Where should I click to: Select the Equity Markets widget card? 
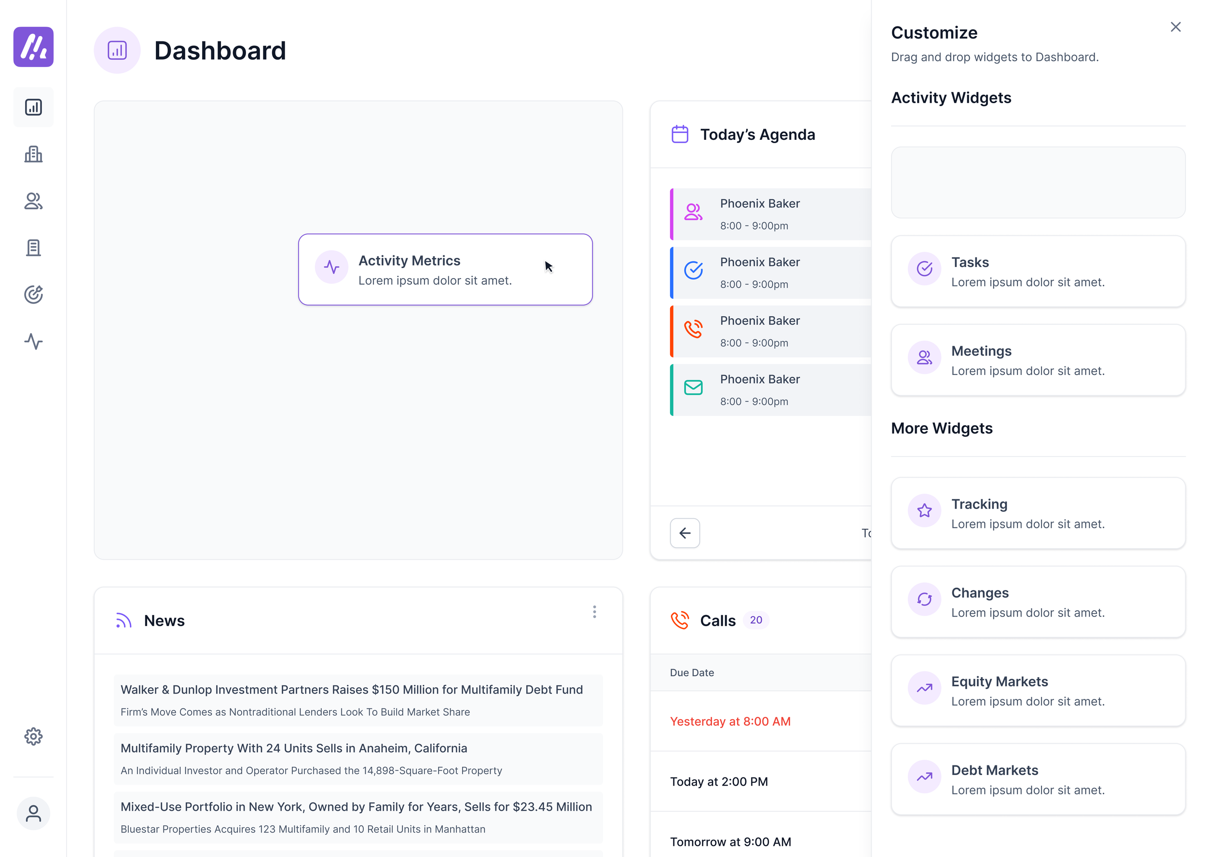[x=1038, y=691]
